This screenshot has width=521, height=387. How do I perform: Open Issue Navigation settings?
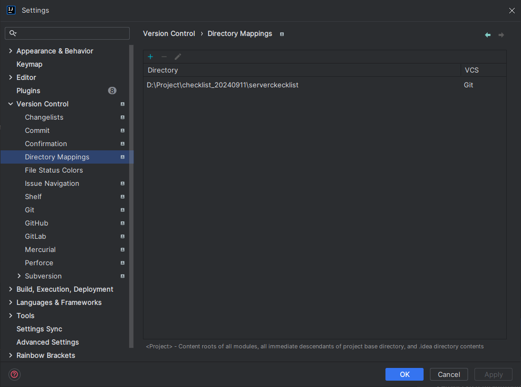coord(52,183)
